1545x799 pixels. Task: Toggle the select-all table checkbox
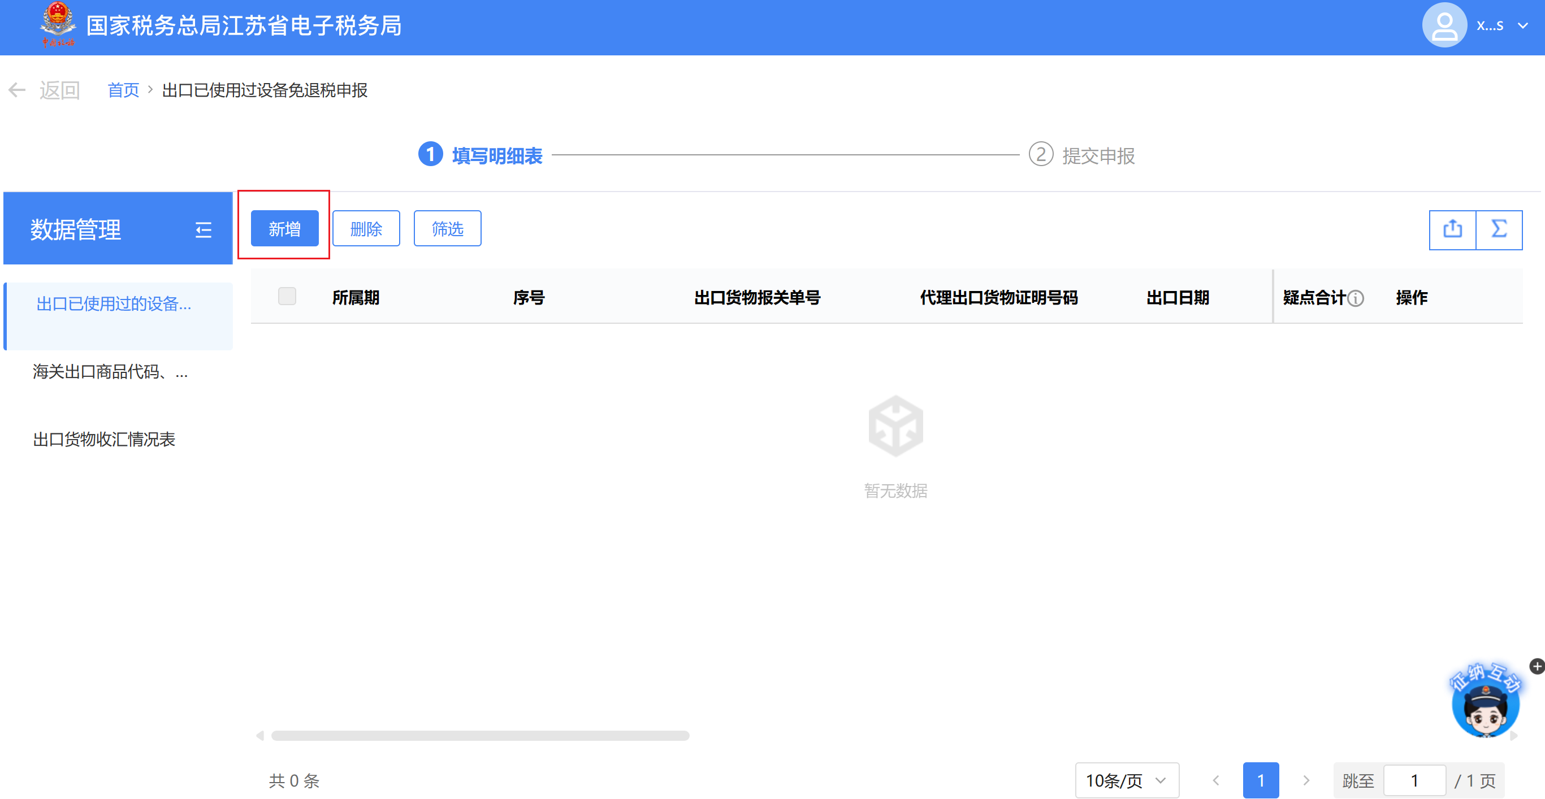click(x=287, y=296)
